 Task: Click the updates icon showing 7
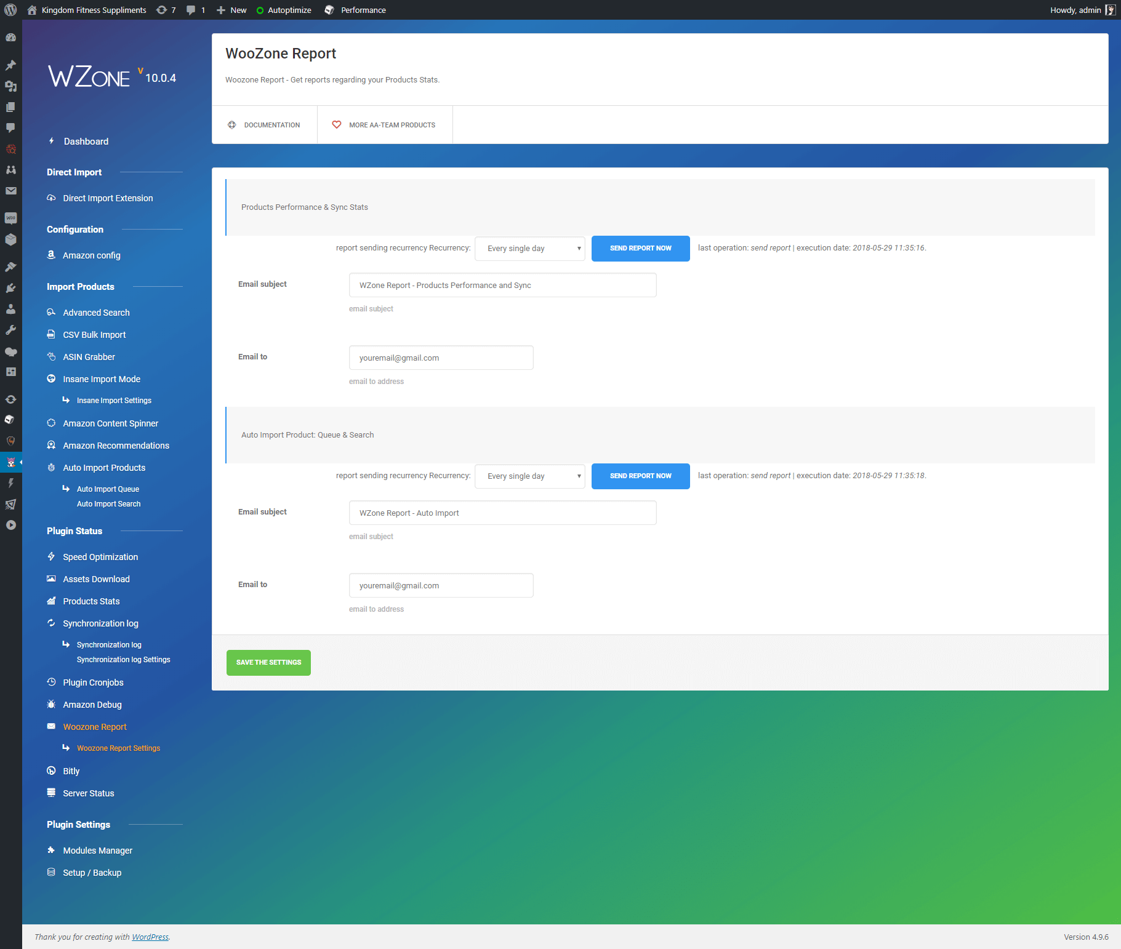click(x=166, y=10)
